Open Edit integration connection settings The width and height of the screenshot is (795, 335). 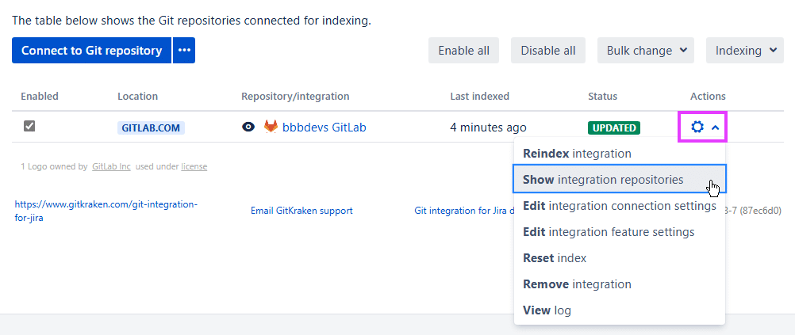point(619,206)
